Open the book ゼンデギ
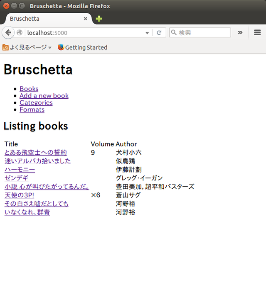This screenshot has width=266, height=304. [x=17, y=178]
